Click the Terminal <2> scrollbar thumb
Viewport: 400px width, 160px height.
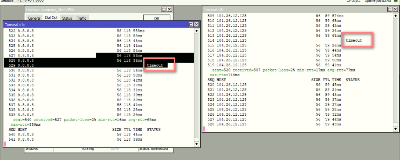[x=396, y=124]
